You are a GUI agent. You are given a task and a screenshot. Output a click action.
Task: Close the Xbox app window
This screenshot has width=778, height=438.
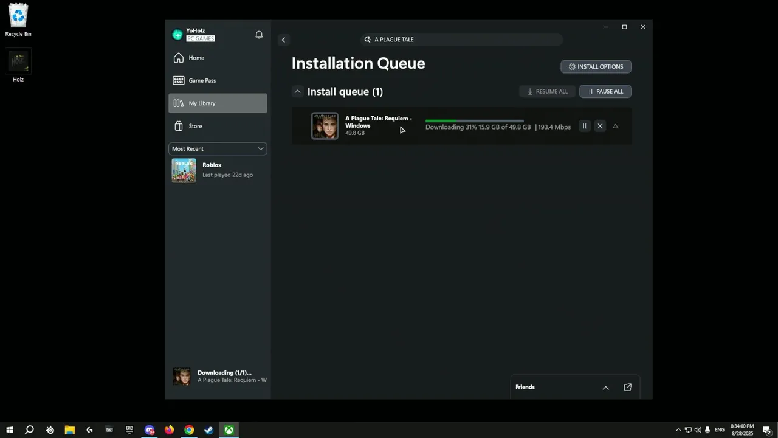point(643,27)
